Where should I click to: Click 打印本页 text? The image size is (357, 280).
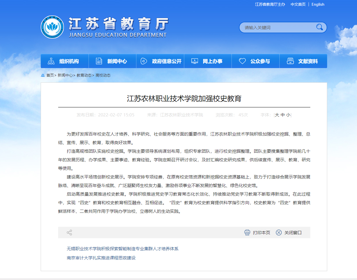pyautogui.click(x=262, y=233)
